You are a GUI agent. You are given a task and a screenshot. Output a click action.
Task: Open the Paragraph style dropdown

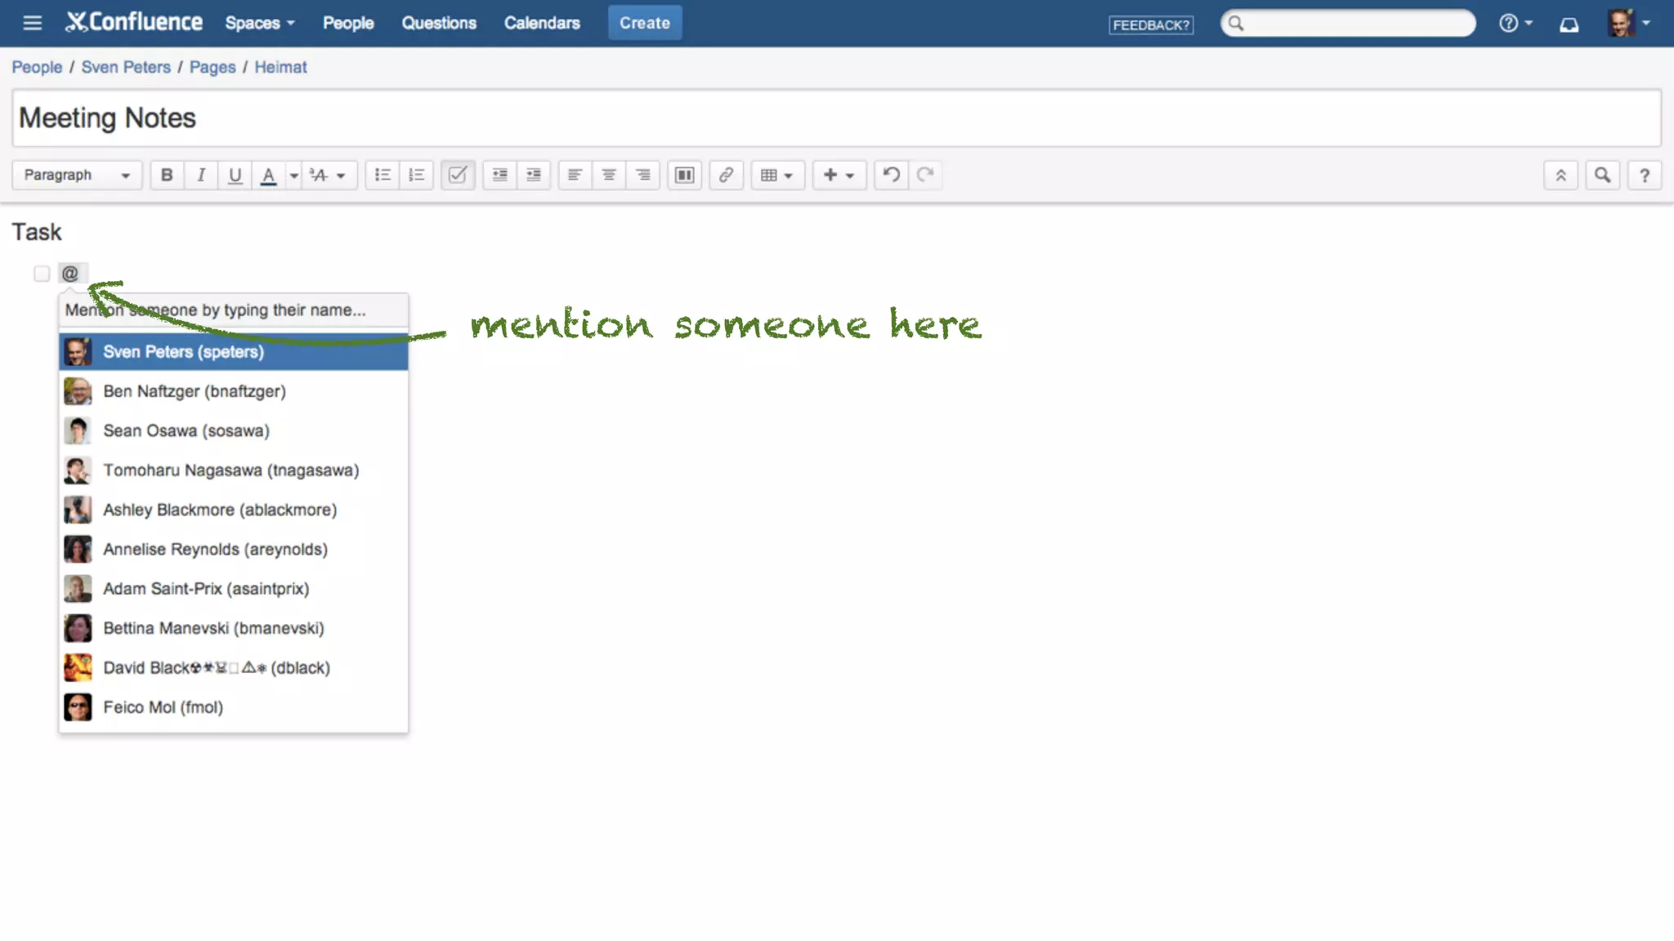[x=77, y=175]
